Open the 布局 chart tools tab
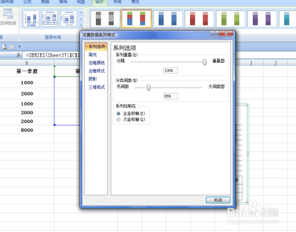This screenshot has height=232, width=296. pos(117,2)
